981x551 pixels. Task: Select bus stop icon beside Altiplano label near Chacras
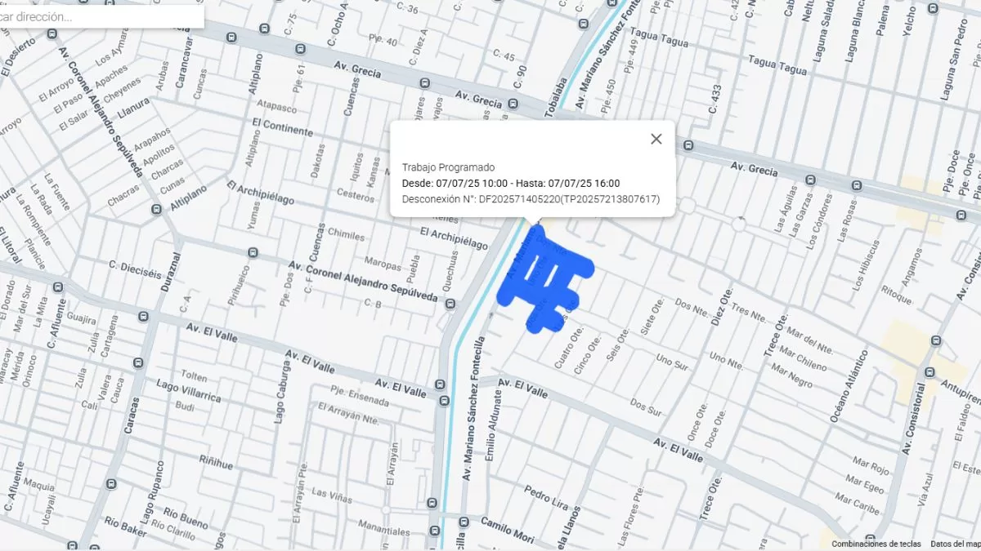(x=156, y=210)
